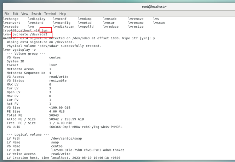This screenshot has width=235, height=162.
Task: Click the lvresize command name
Action: click(136, 27)
